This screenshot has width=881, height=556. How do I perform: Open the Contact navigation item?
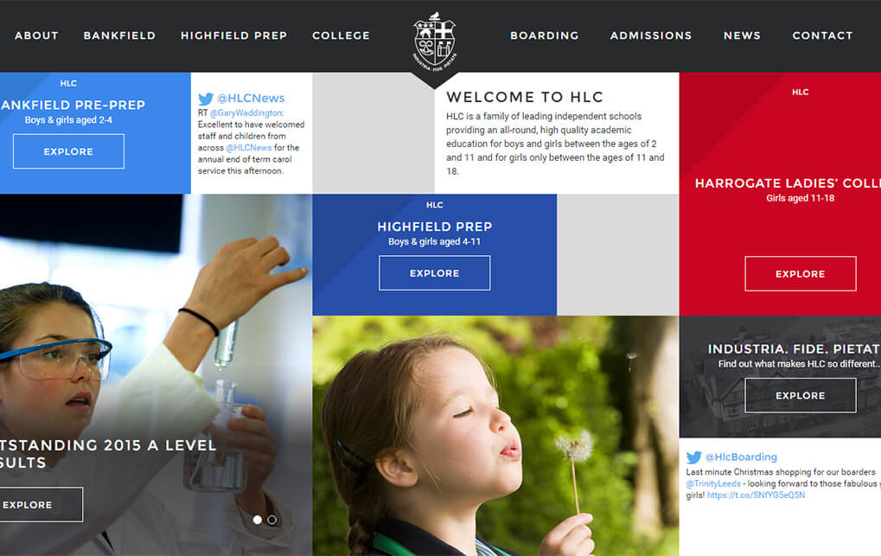[822, 35]
